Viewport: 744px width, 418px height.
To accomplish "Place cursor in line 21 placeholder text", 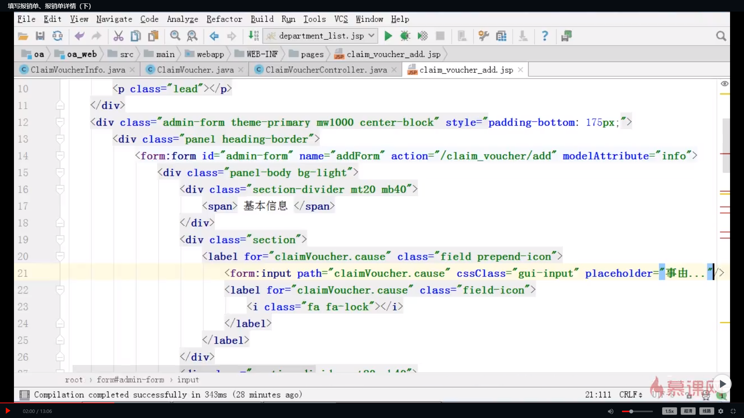I will pyautogui.click(x=685, y=273).
